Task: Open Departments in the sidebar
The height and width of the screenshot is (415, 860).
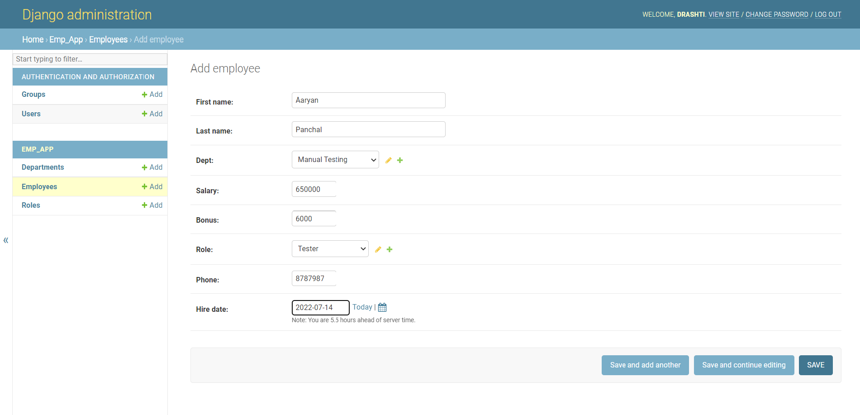Action: pos(43,167)
